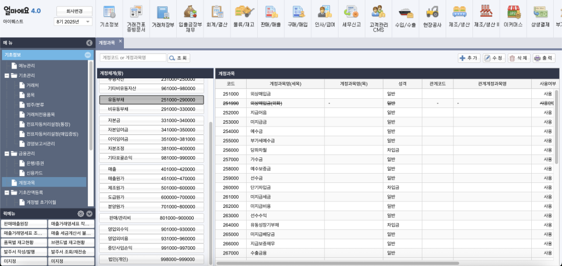Collapse the 금융관리 tree folder

[6, 153]
